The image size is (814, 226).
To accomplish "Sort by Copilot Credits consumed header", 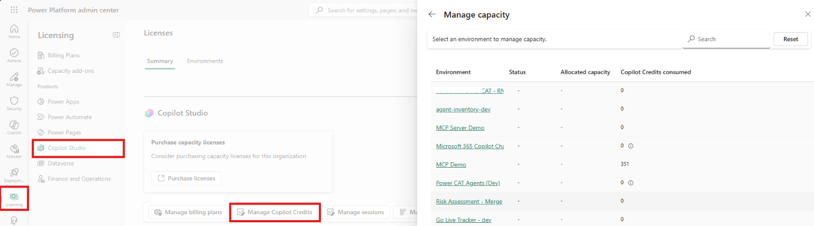I will (656, 72).
